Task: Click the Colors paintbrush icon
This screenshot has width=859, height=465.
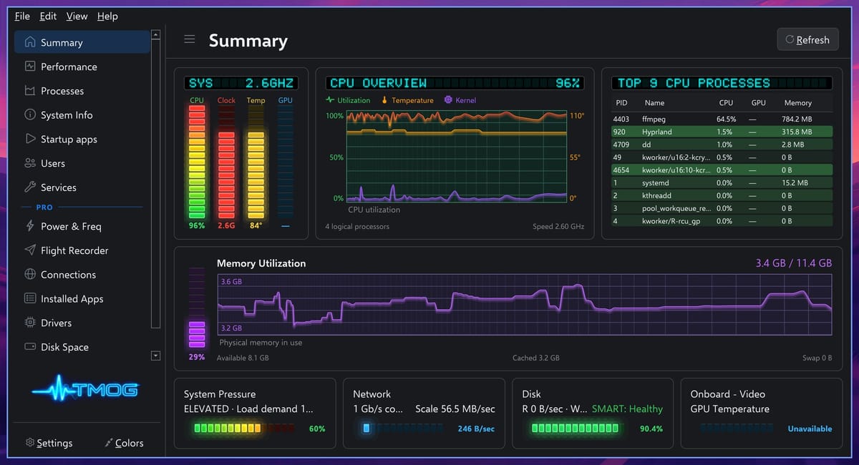Action: [x=109, y=443]
